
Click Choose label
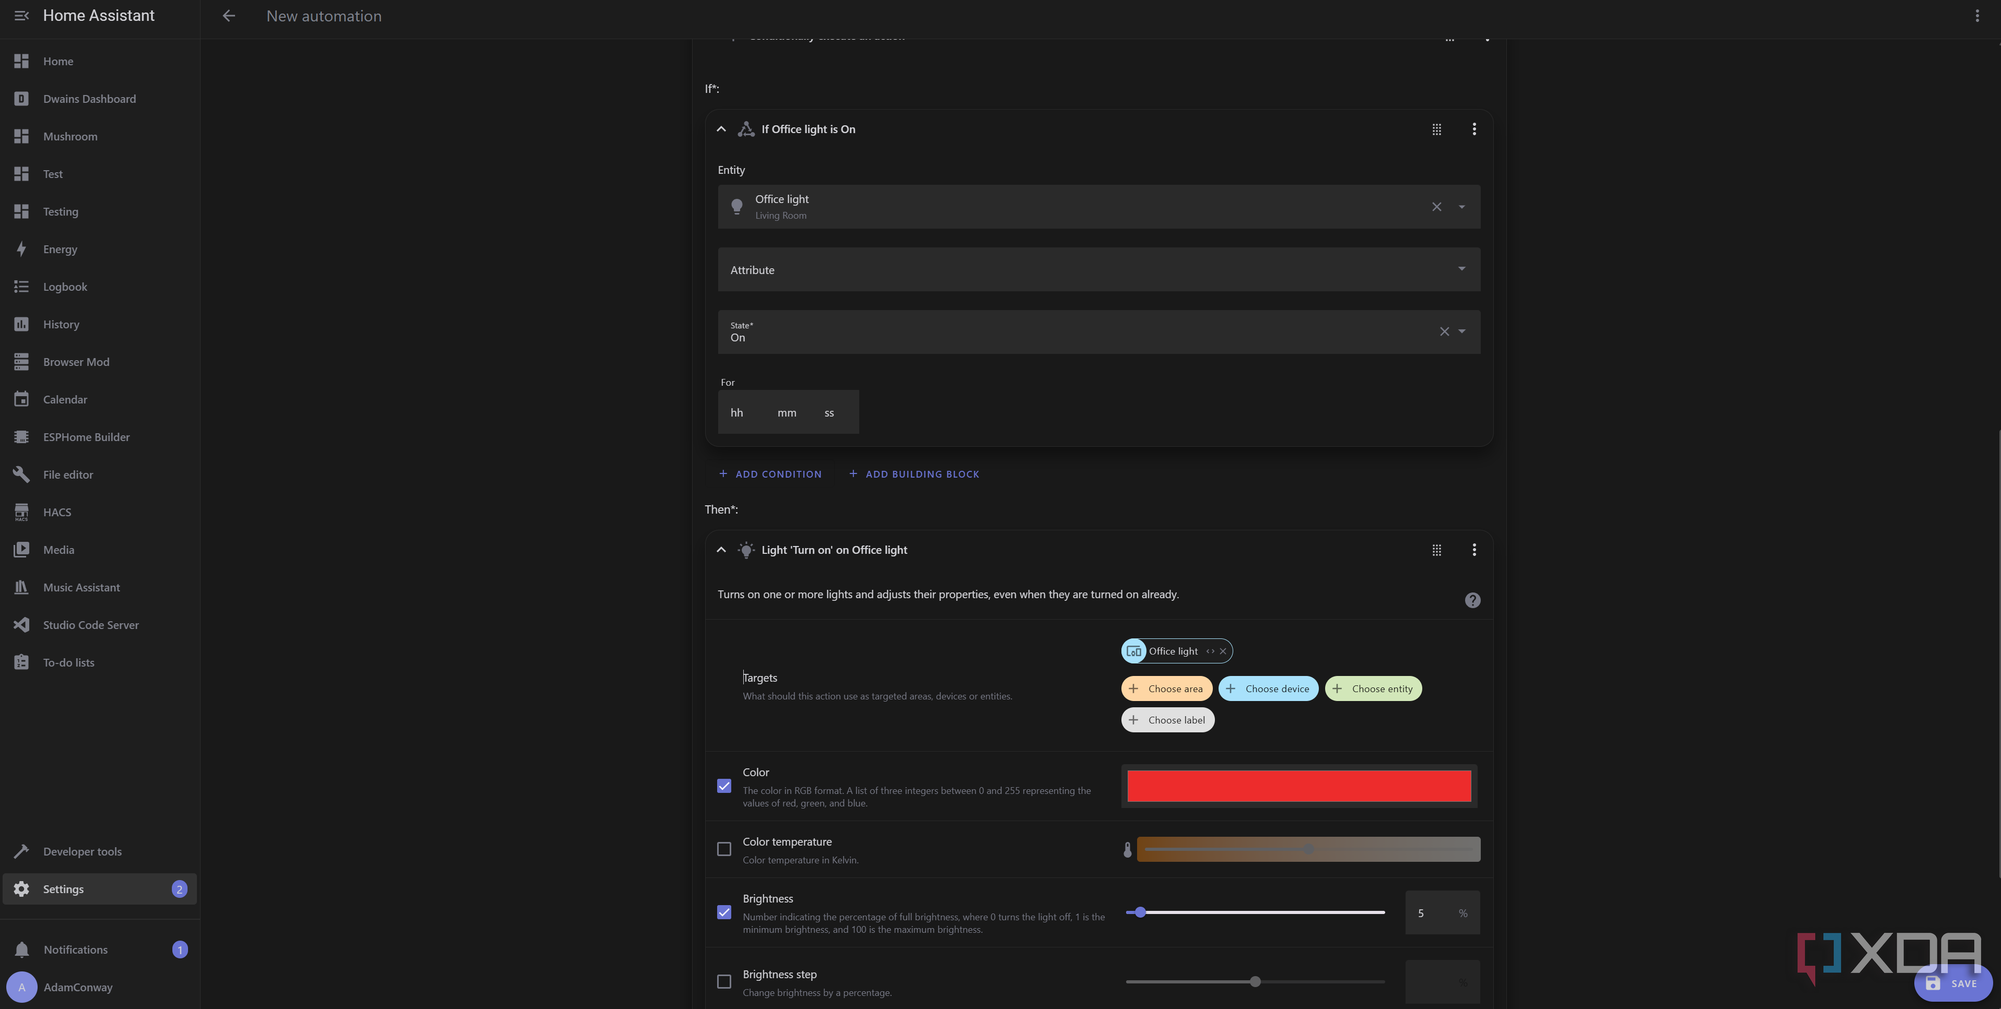[1167, 720]
